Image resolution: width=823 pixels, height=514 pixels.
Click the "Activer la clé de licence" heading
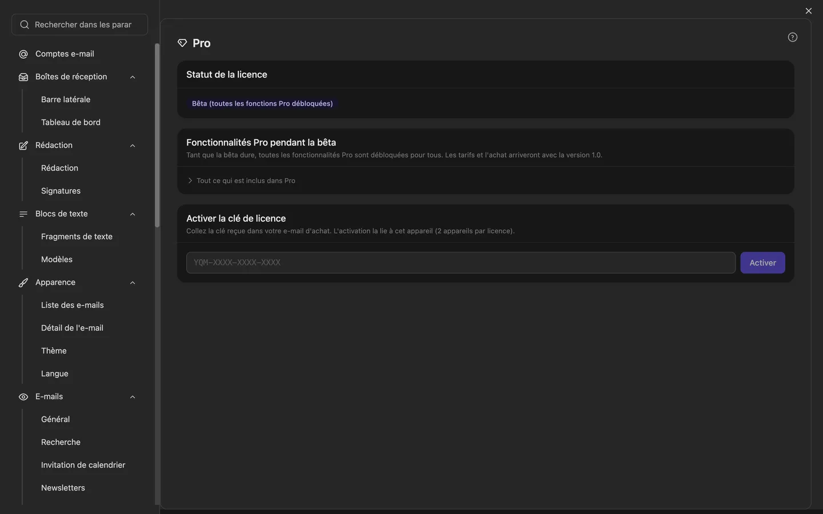tap(236, 219)
